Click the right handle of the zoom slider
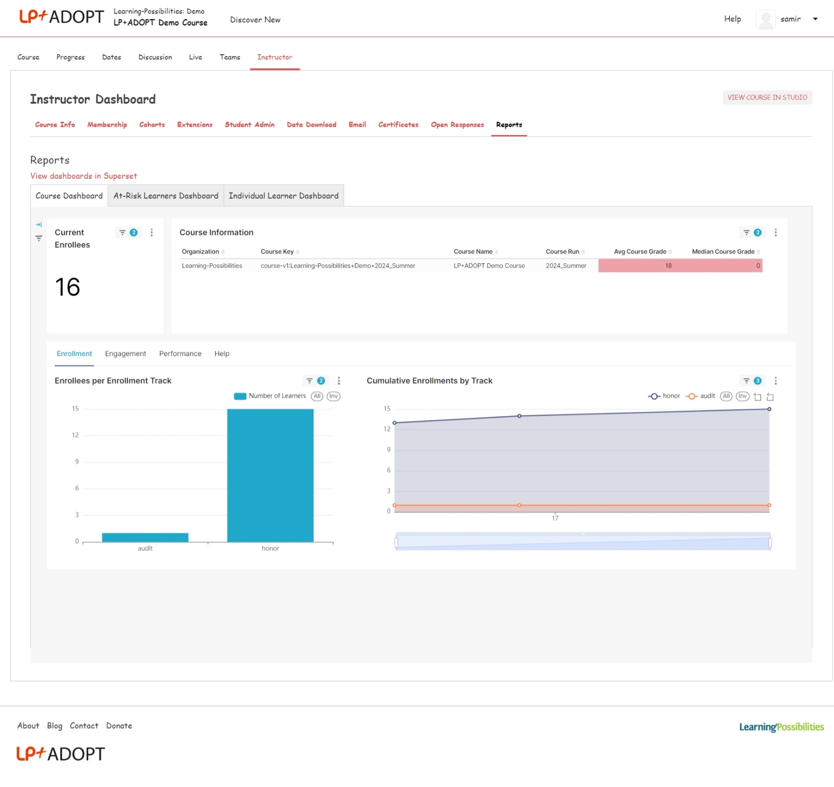Screen dimensions: 834x787 (x=770, y=542)
